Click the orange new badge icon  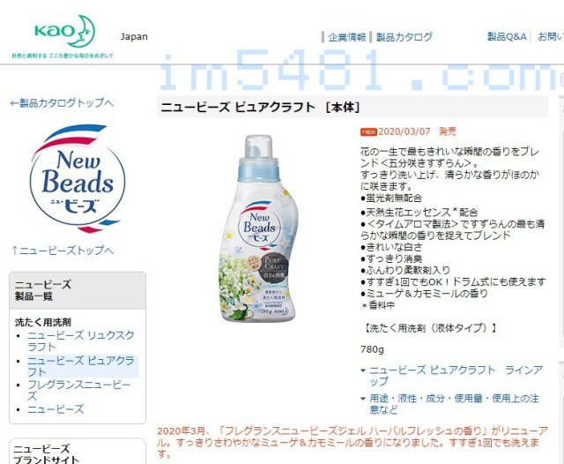pos(368,131)
